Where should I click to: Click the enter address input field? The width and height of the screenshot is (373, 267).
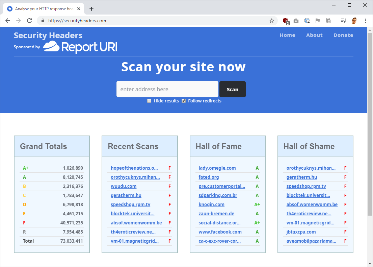tap(167, 89)
